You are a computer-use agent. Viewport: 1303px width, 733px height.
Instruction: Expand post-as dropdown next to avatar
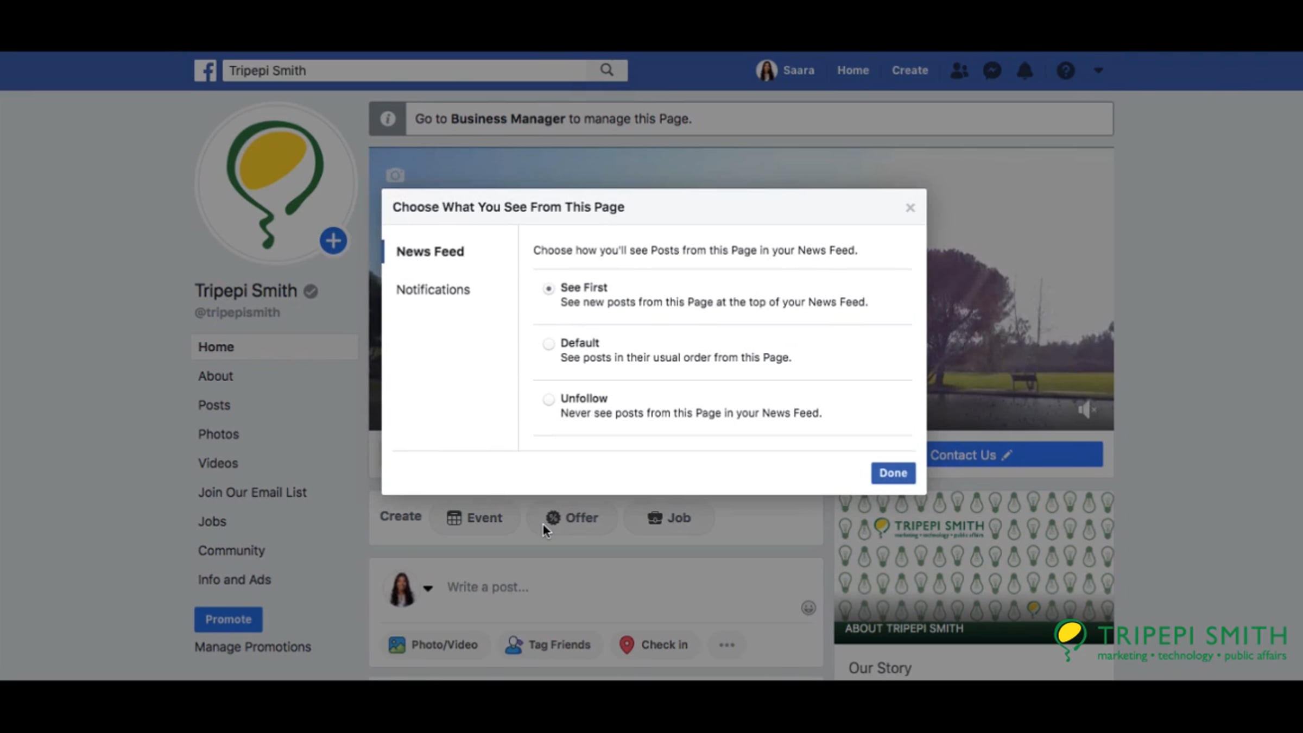click(x=428, y=588)
